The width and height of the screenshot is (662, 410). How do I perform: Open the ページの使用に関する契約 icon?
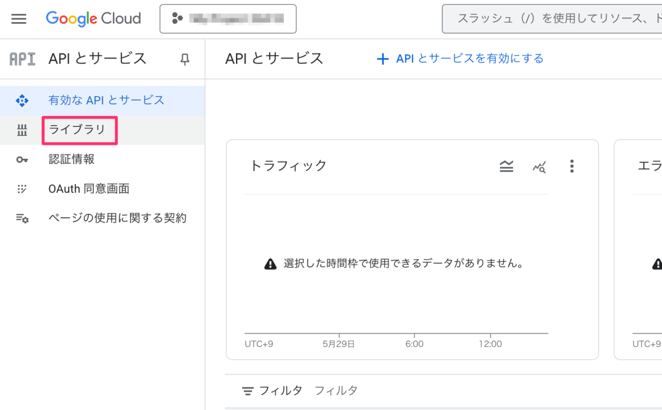point(22,217)
